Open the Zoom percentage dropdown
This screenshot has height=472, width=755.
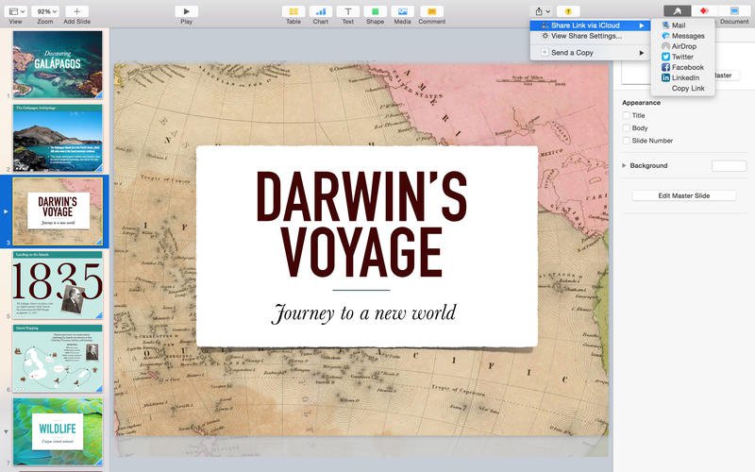45,10
